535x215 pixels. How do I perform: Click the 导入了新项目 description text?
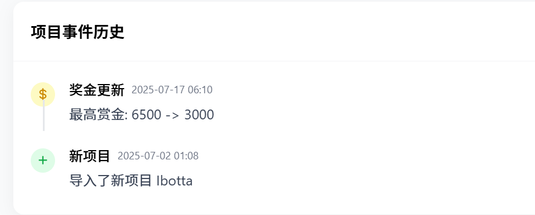click(111, 181)
